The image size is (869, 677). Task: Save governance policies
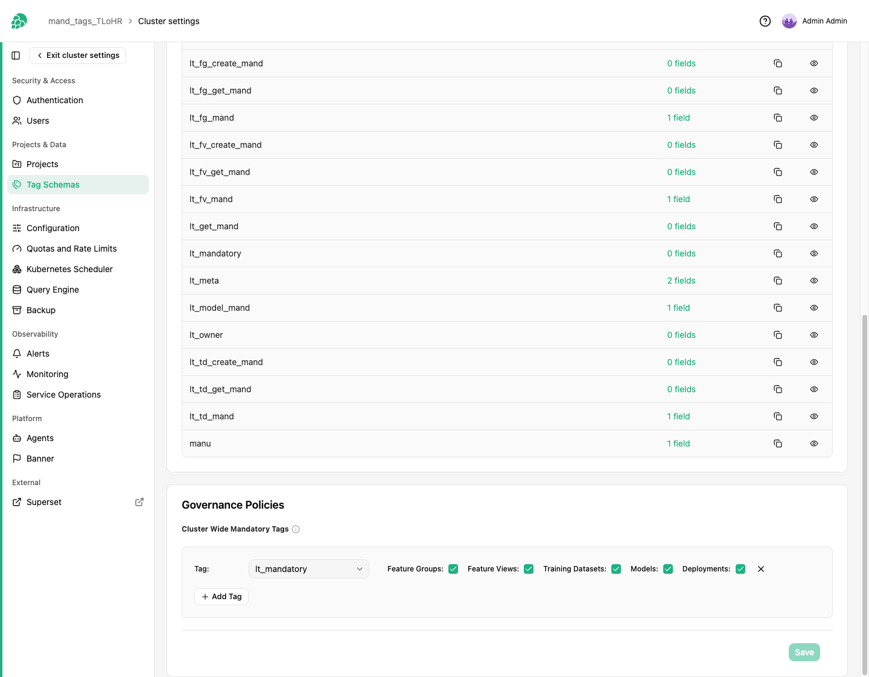tap(804, 652)
